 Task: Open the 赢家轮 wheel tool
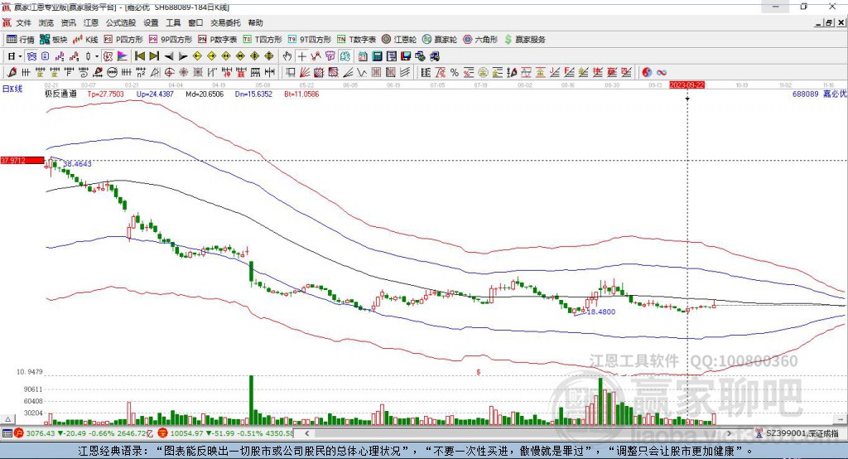440,40
